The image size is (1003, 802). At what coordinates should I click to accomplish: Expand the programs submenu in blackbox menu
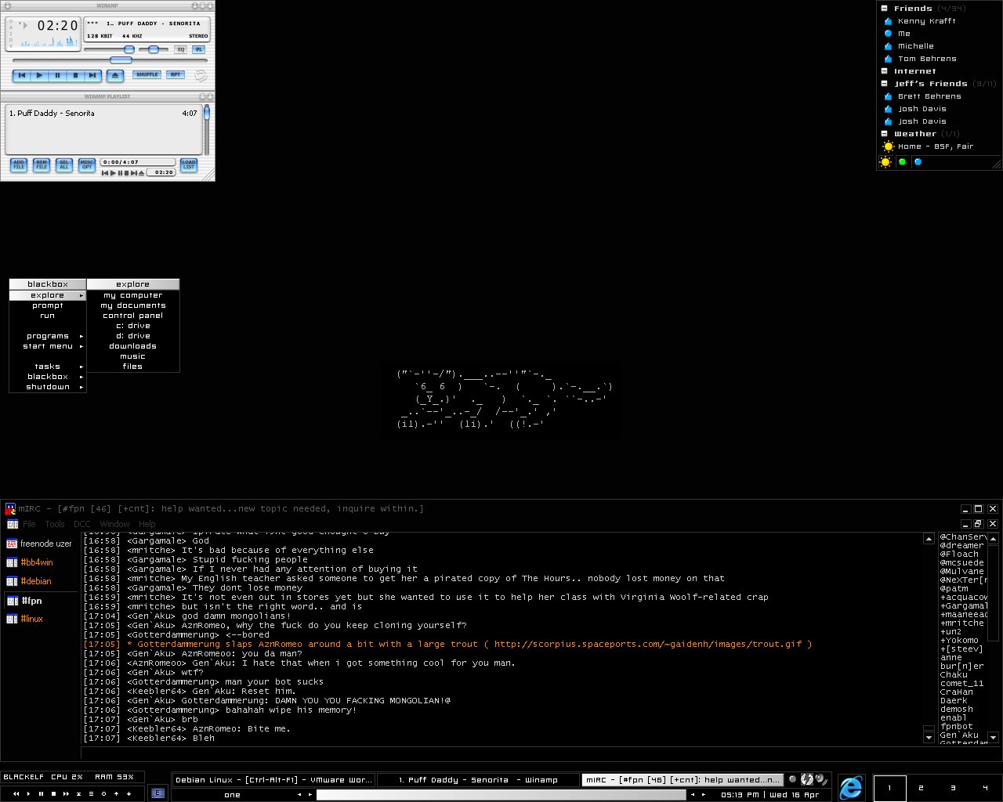click(x=48, y=336)
